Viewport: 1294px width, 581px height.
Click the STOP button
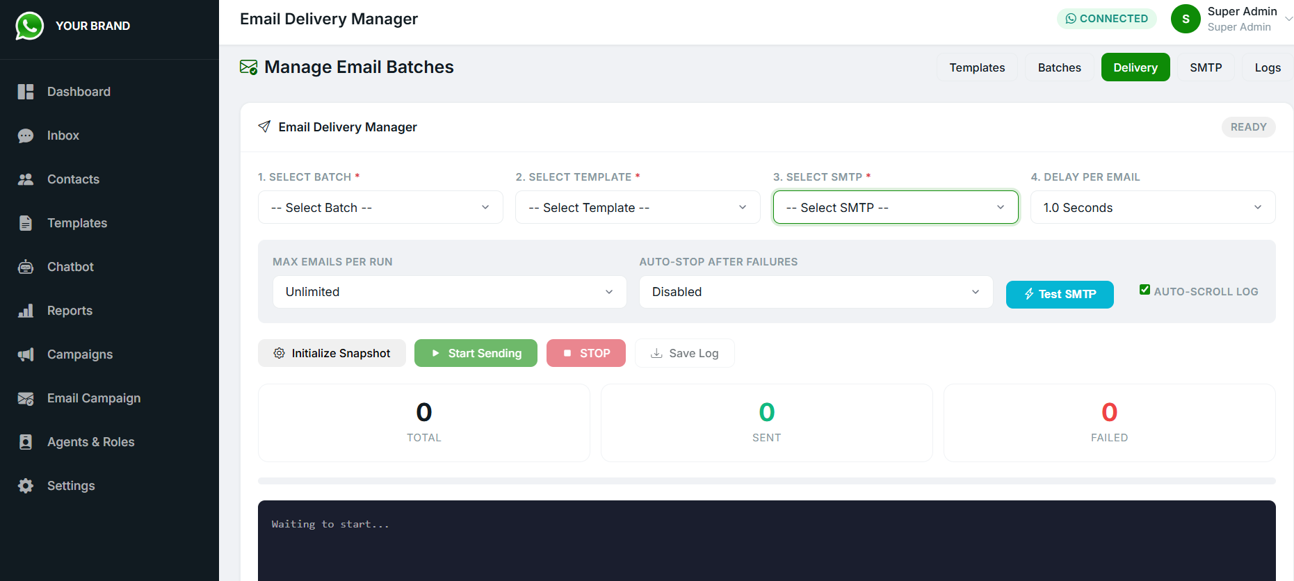coord(586,353)
